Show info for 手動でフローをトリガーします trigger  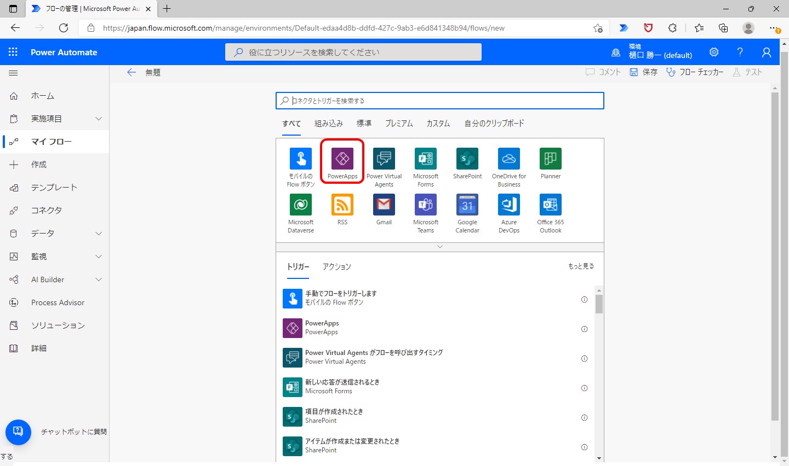[584, 299]
